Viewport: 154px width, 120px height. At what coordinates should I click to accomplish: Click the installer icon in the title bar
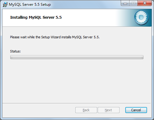[5, 5]
